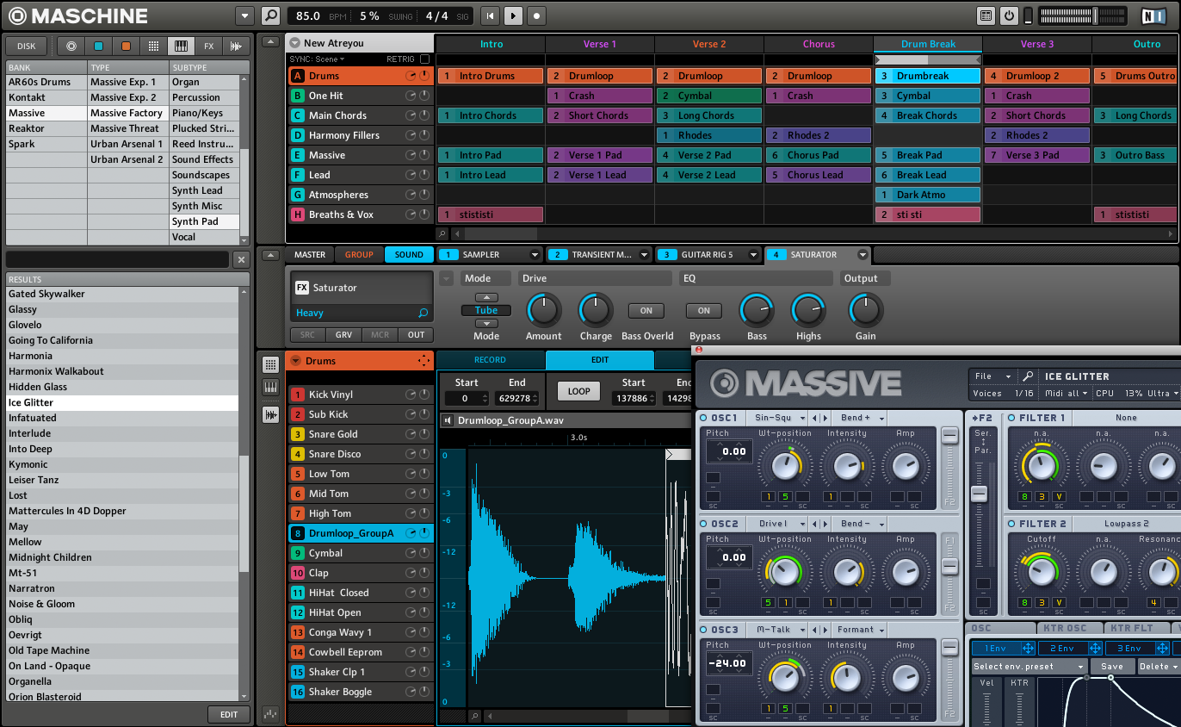Expand the Select env. preset dropdown
Screen dimensions: 1181x727
click(x=1029, y=667)
